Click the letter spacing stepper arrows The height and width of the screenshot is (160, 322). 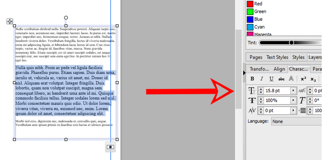261,110
